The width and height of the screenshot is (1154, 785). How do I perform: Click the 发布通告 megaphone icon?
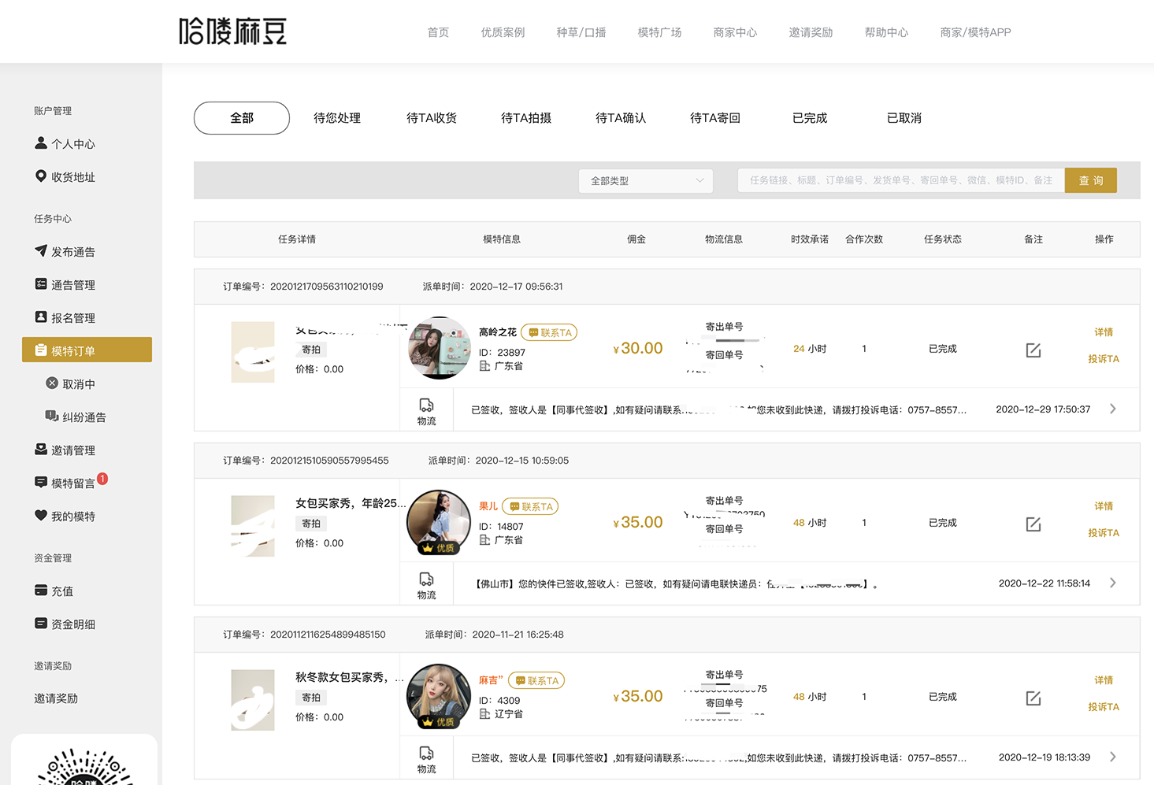[x=42, y=251]
